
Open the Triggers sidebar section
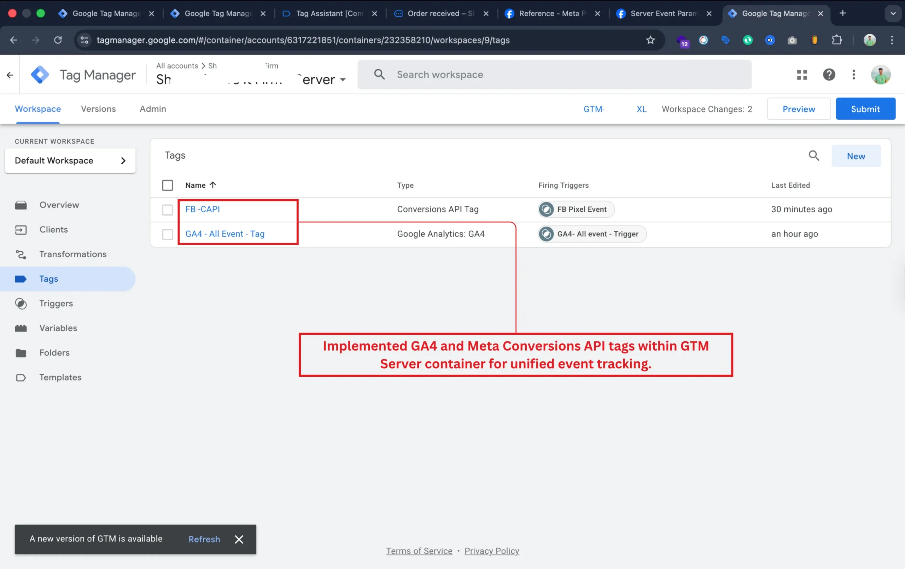(x=56, y=303)
